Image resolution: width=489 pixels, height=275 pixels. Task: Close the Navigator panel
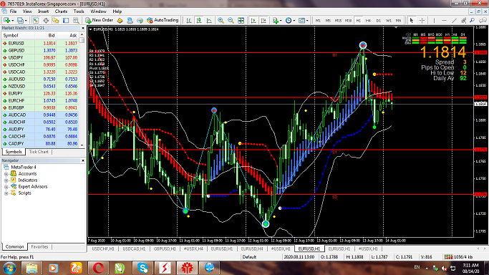(83, 160)
